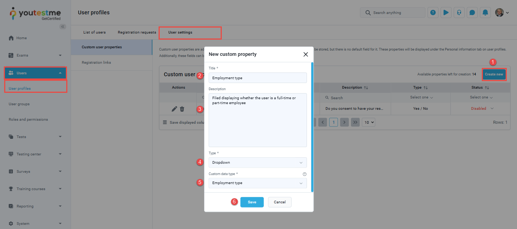Switch to the List of users tab

[x=95, y=32]
